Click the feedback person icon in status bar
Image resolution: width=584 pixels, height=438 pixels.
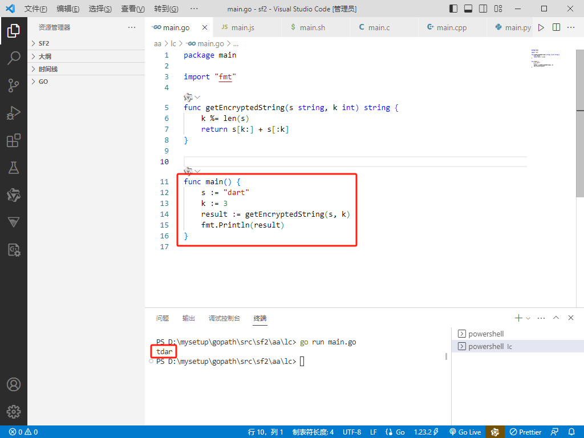(554, 432)
